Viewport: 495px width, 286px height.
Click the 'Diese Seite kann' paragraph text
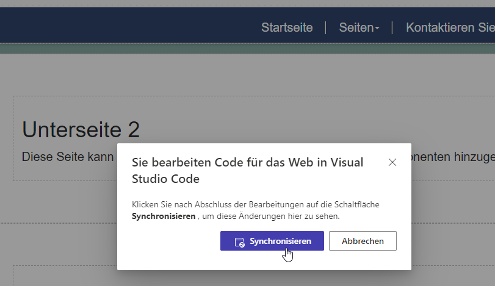pos(68,157)
